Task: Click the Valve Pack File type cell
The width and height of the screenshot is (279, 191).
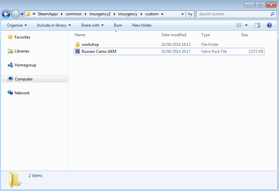Action: pos(214,51)
